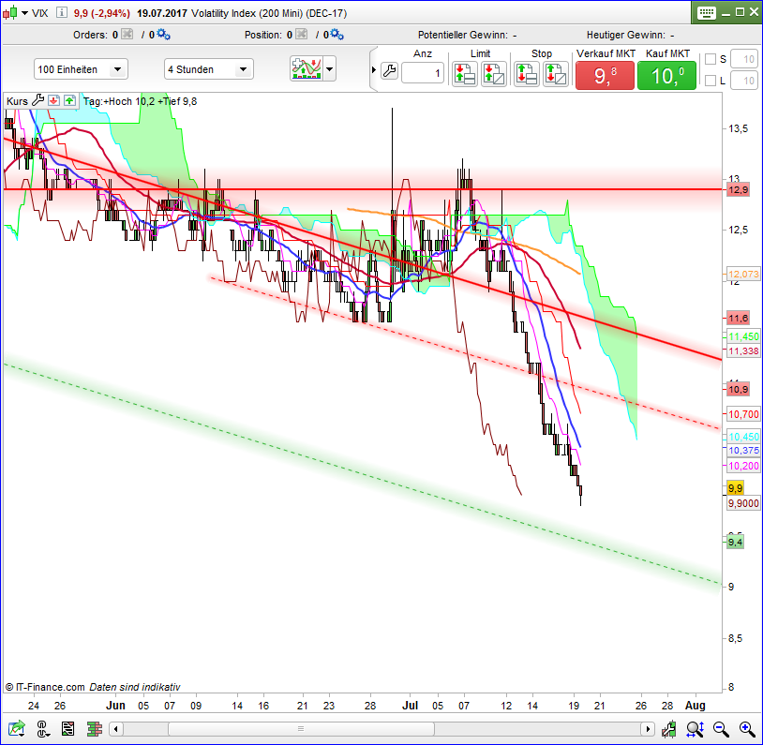This screenshot has width=763, height=745.
Task: Click the red down-arrow icon beside Kurs
Action: tap(53, 100)
